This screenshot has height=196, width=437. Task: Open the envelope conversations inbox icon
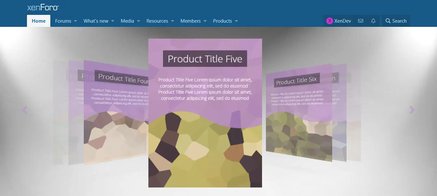pyautogui.click(x=360, y=21)
